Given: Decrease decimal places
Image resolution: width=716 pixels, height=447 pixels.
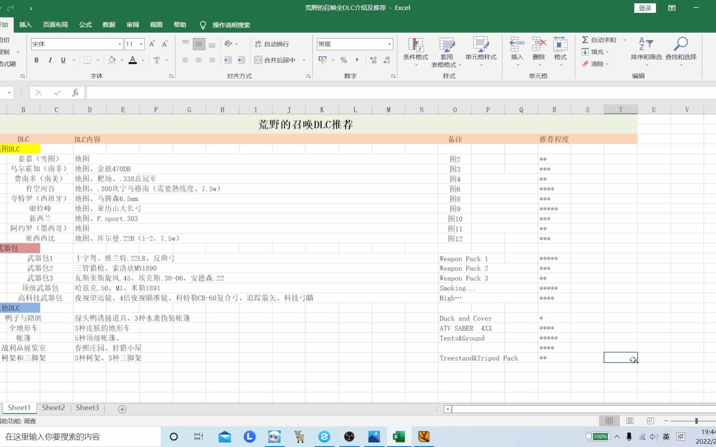Looking at the screenshot, I should 387,60.
